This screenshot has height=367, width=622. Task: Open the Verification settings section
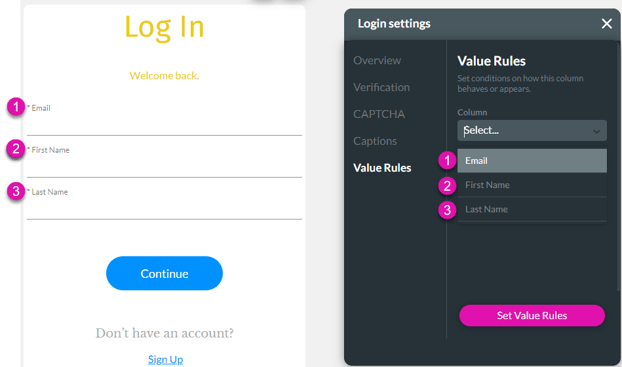click(x=381, y=87)
